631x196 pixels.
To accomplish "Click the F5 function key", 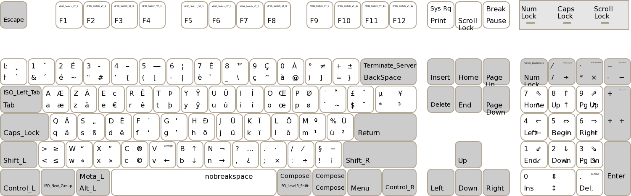I will [x=194, y=15].
